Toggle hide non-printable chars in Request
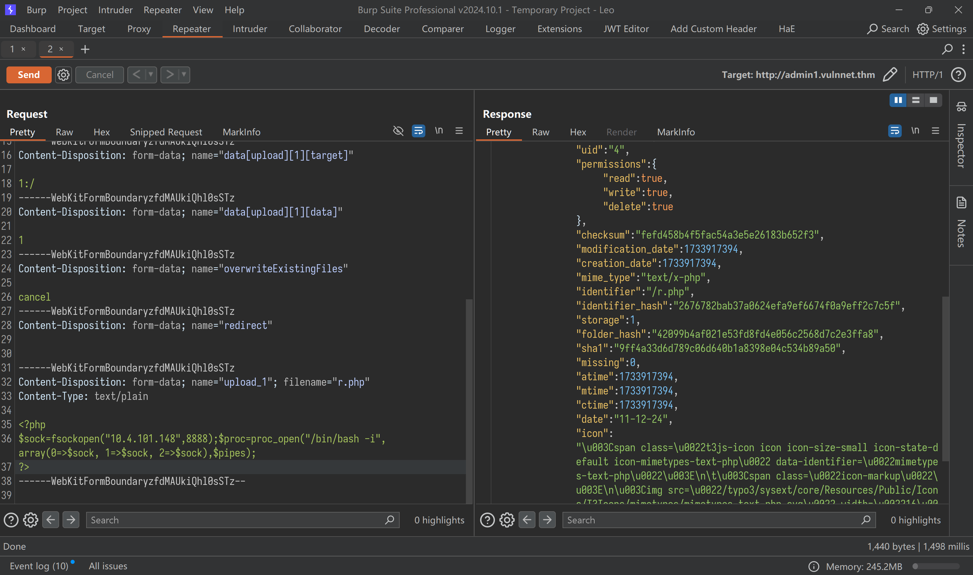This screenshot has height=575, width=973. [x=398, y=131]
